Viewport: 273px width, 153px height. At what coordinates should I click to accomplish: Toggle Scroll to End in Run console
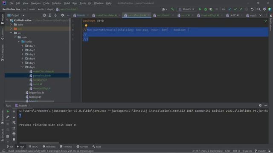point(14,128)
